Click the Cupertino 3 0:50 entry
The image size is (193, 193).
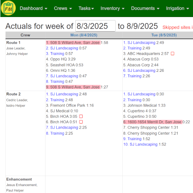tap(140, 117)
